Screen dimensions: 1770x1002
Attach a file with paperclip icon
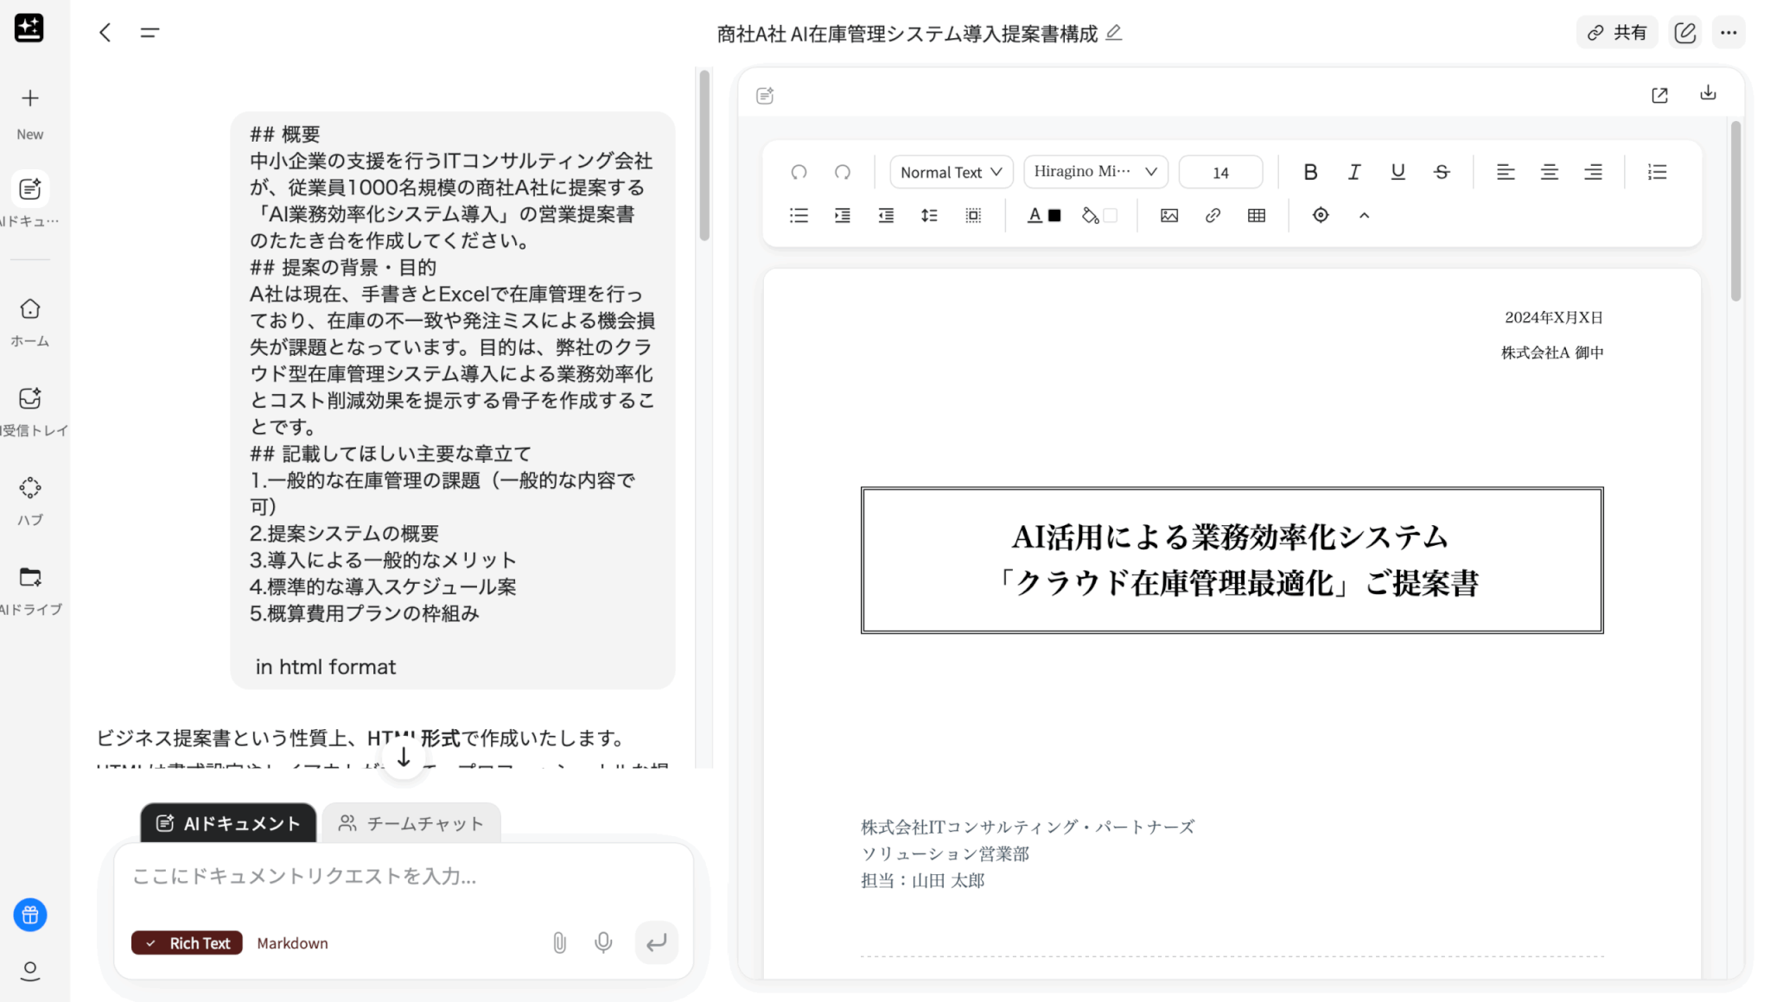coord(559,942)
